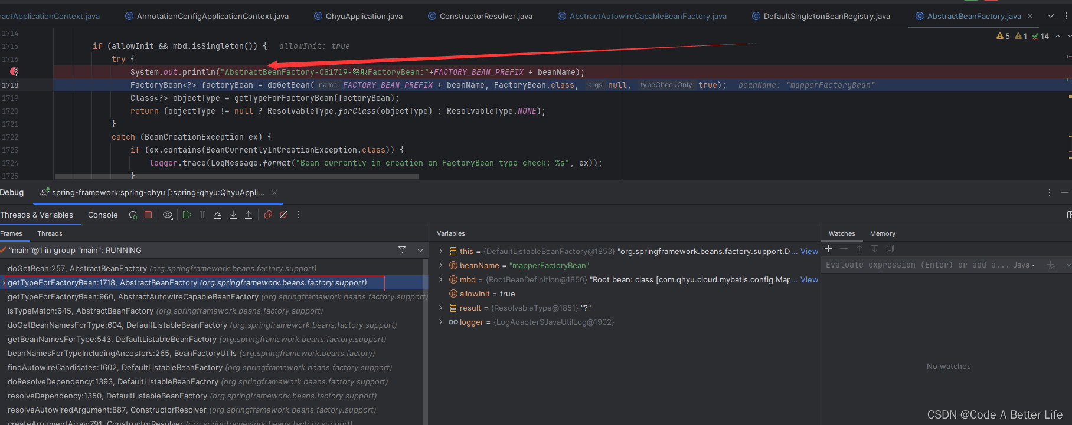Move watch up
This screenshot has width=1072, height=425.
(859, 249)
